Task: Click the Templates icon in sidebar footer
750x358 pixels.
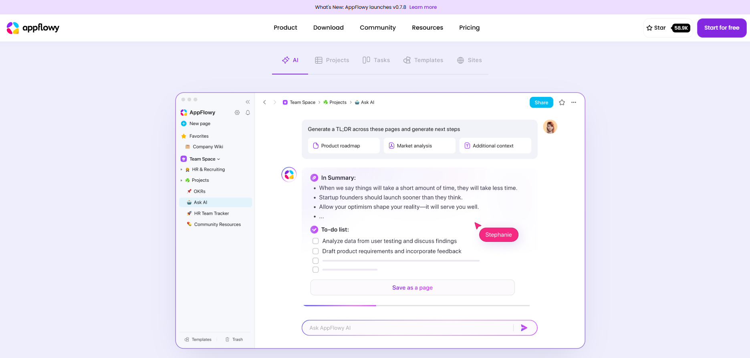Action: point(187,340)
